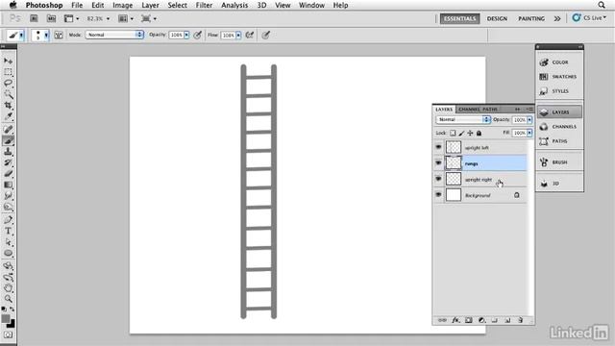Toggle lock all for layer
Viewport: 615px width, 346px height.
click(x=479, y=133)
